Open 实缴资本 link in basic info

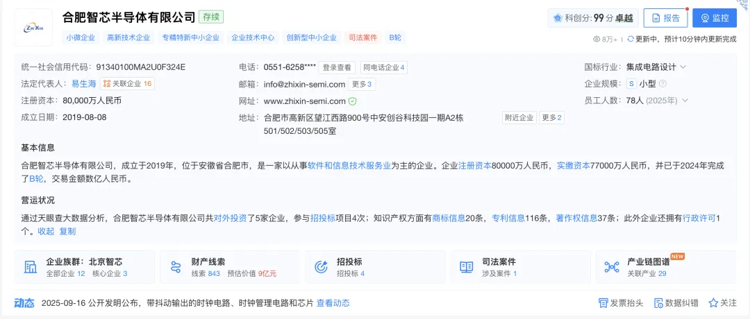pyautogui.click(x=574, y=166)
